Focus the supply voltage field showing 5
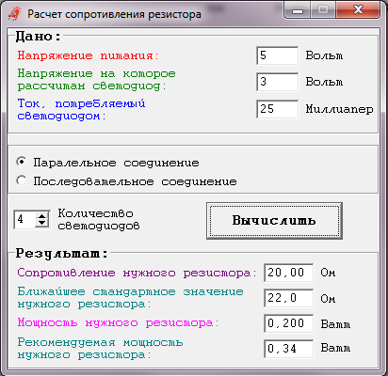Viewport: 388px width, 376px height. (x=278, y=55)
